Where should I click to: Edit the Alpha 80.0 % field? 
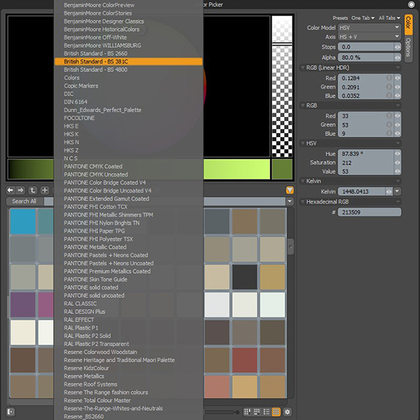click(366, 57)
